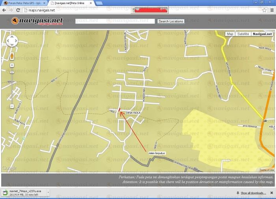276x199 pixels.
Task: Zoom in with the plus button
Action: pyautogui.click(x=12, y=65)
